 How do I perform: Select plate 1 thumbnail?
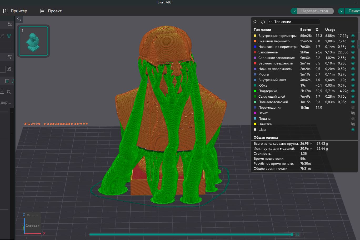pos(33,41)
